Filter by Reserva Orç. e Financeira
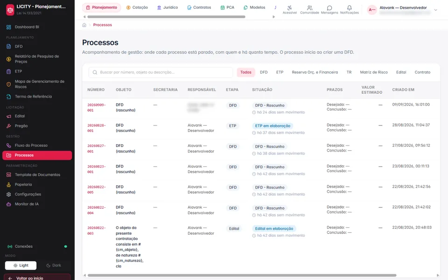448x280 pixels. coord(315,72)
